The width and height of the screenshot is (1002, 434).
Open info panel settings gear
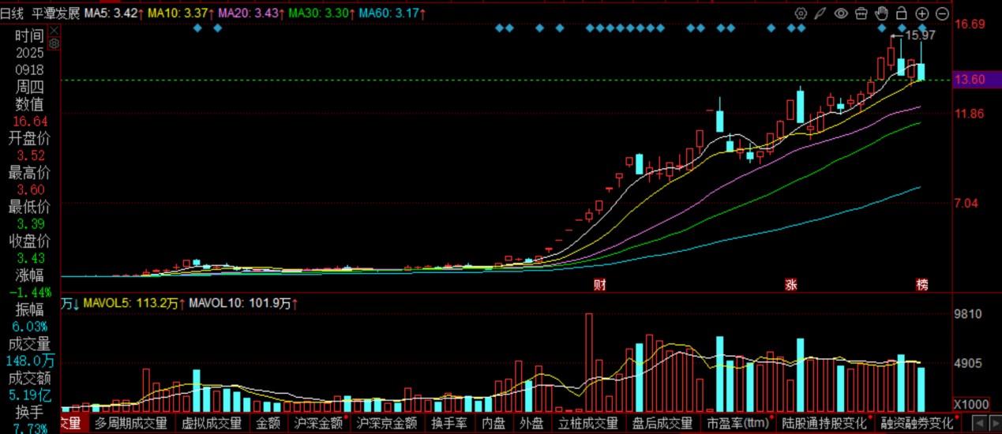click(x=54, y=45)
